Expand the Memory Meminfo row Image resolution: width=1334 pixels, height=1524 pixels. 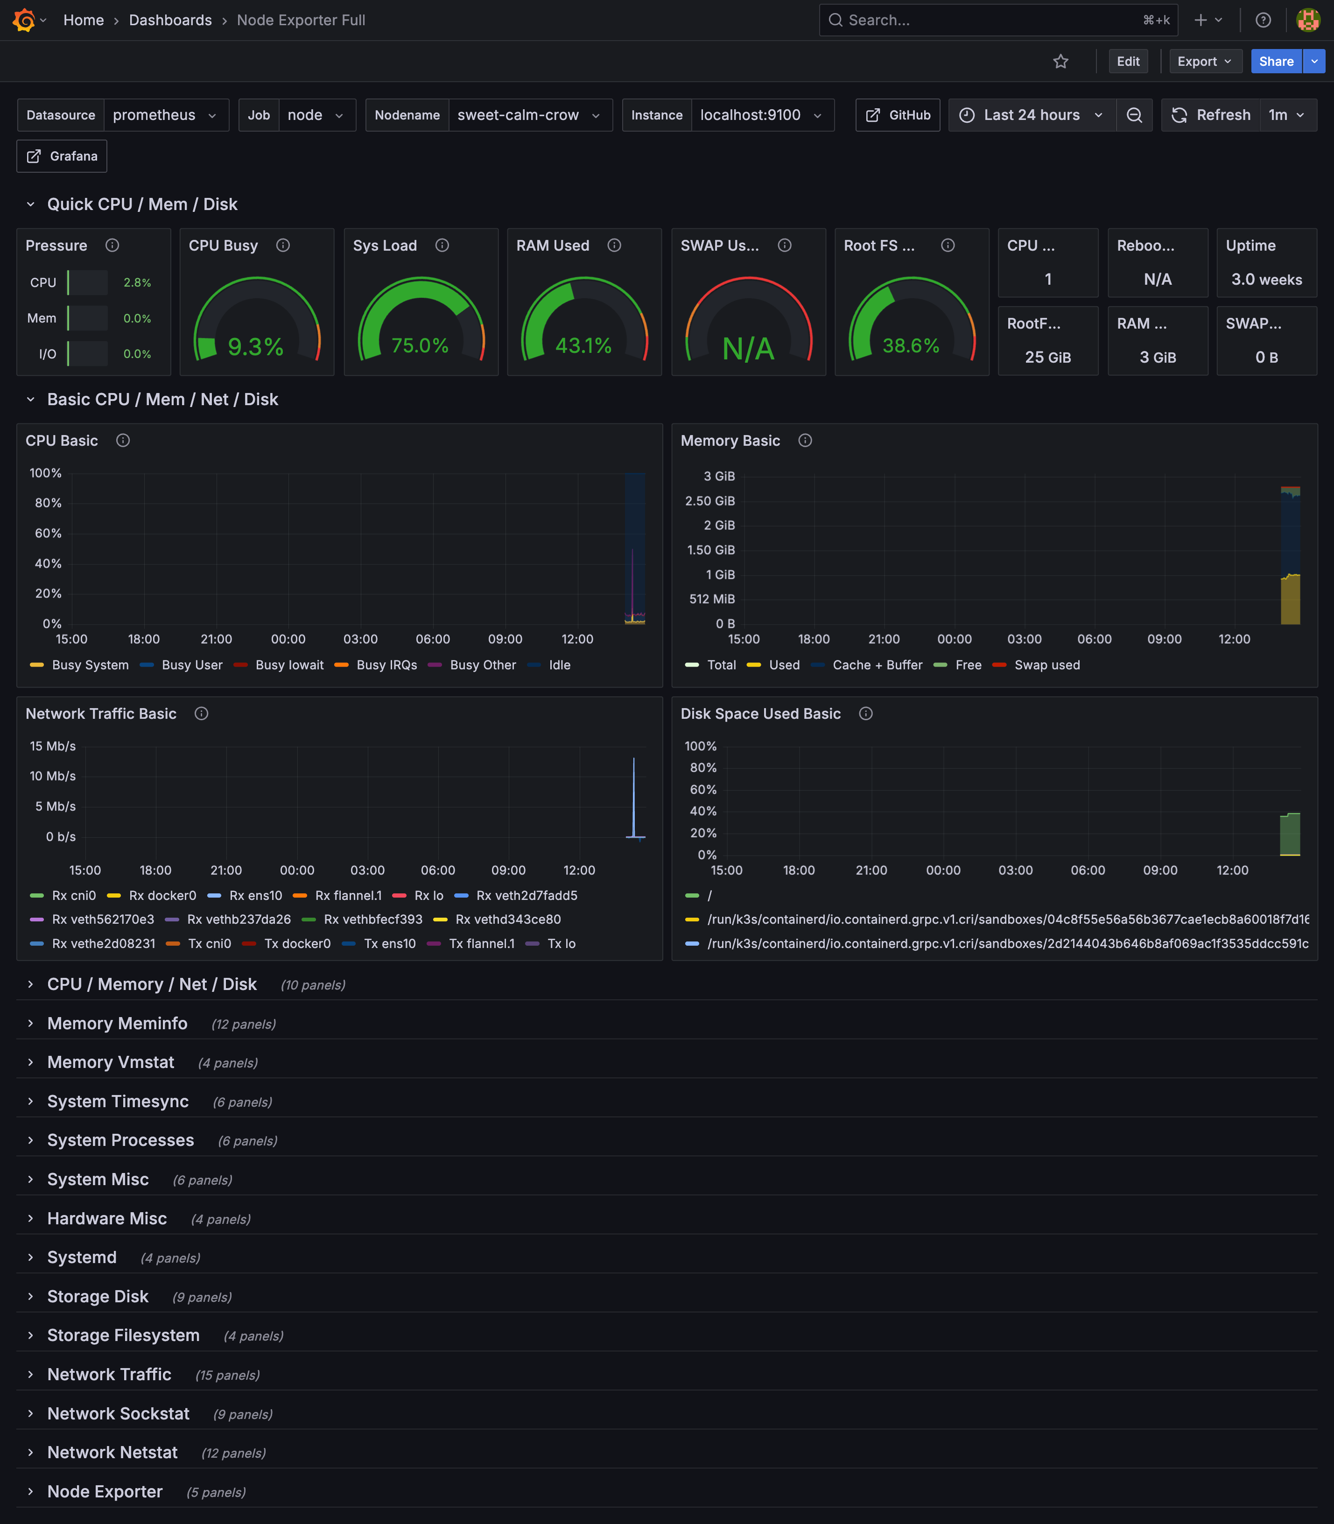(x=117, y=1024)
